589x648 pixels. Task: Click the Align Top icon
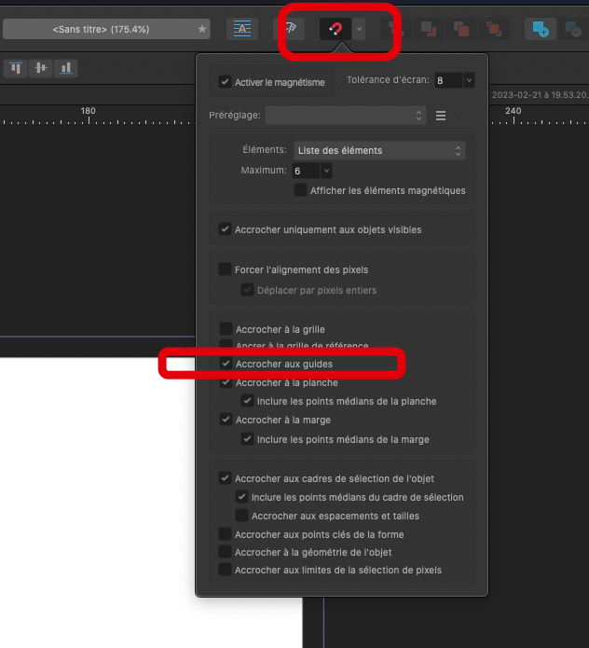[x=16, y=68]
